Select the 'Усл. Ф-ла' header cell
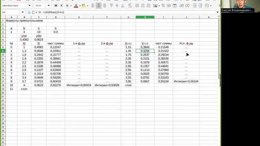260x146 pixels. tap(186, 43)
